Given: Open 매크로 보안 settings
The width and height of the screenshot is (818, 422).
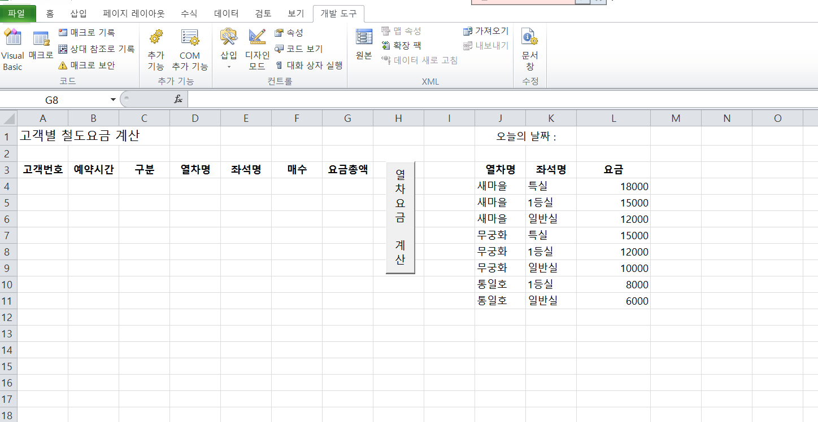Looking at the screenshot, I should pyautogui.click(x=87, y=65).
